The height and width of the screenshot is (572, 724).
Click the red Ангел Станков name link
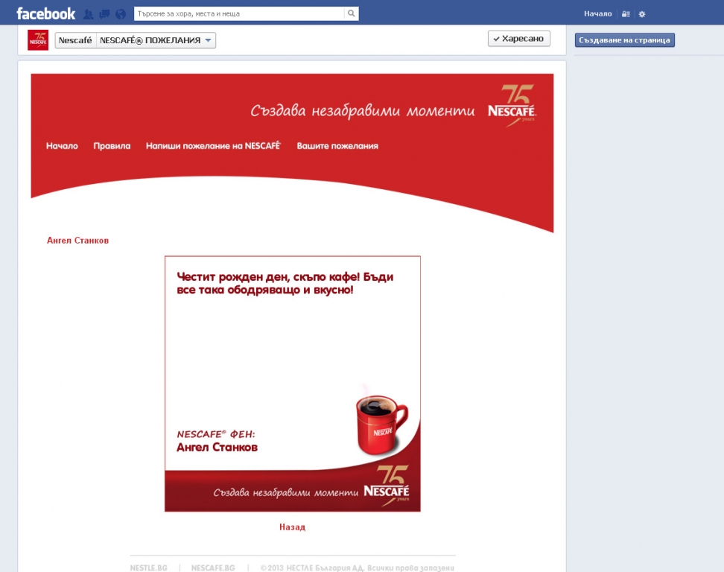pos(78,241)
